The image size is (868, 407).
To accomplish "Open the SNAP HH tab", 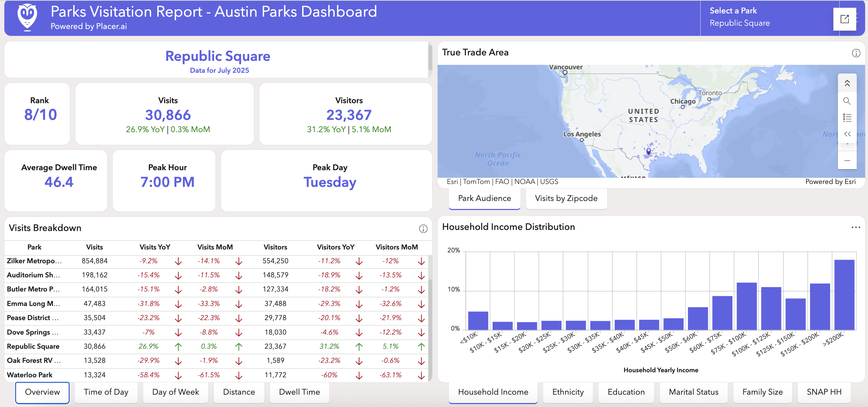I will pyautogui.click(x=824, y=392).
